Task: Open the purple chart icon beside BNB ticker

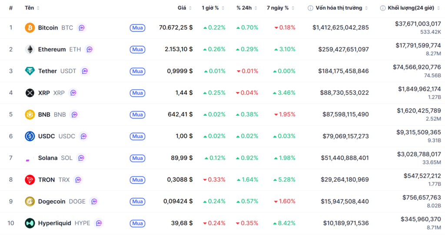Action: click(74, 114)
